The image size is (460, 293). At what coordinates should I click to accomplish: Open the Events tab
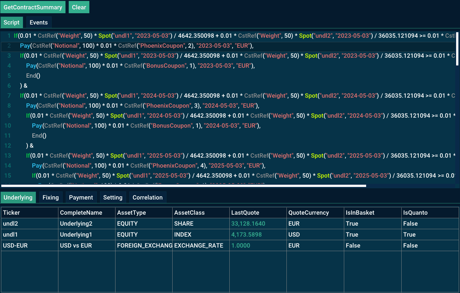(39, 23)
